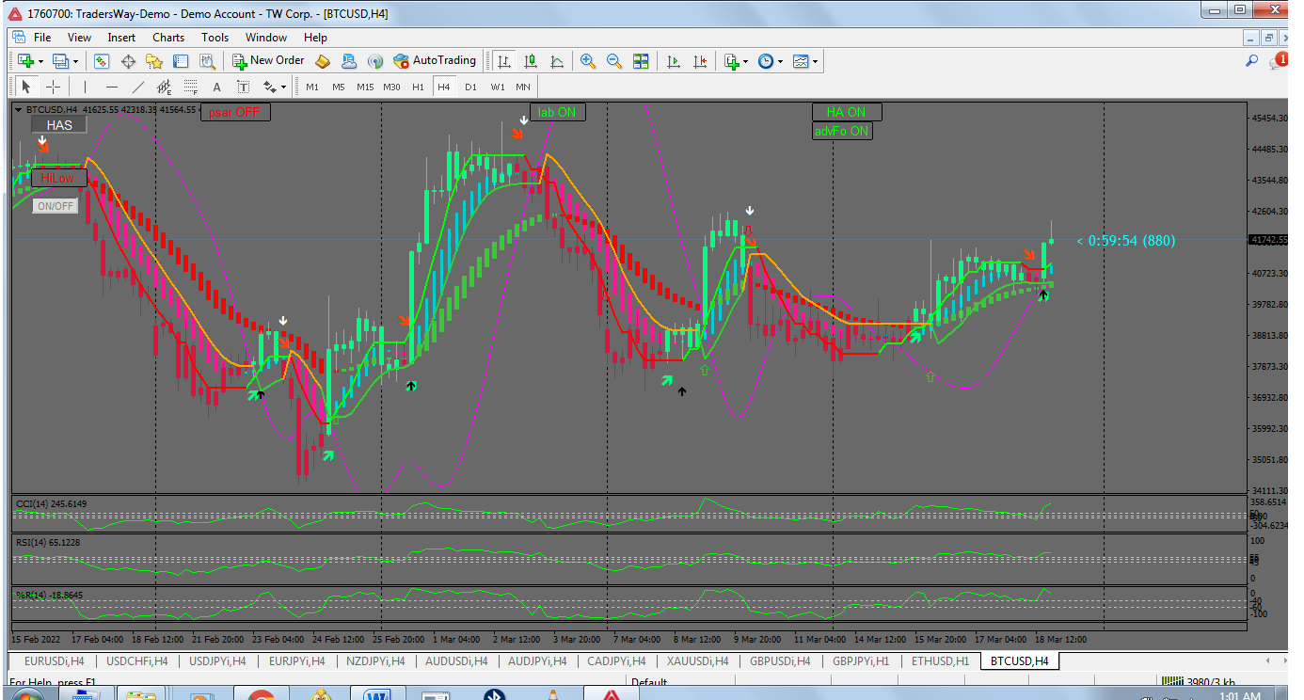Open the Market Watch panel

click(102, 61)
